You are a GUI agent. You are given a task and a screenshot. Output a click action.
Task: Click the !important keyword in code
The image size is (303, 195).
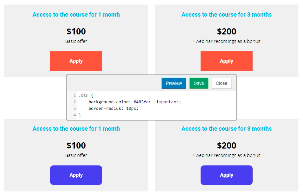point(166,102)
